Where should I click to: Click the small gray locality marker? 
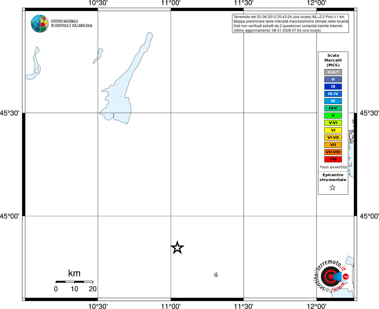(216, 275)
